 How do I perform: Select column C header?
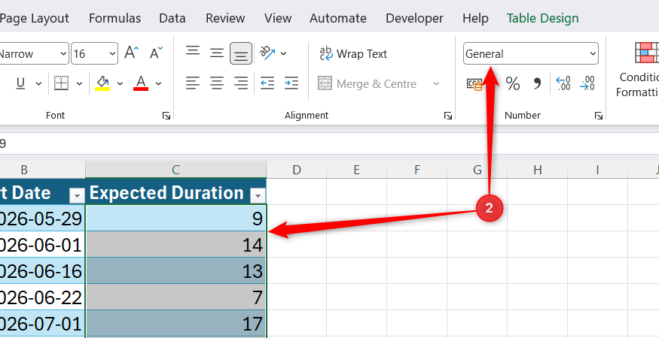click(x=175, y=170)
